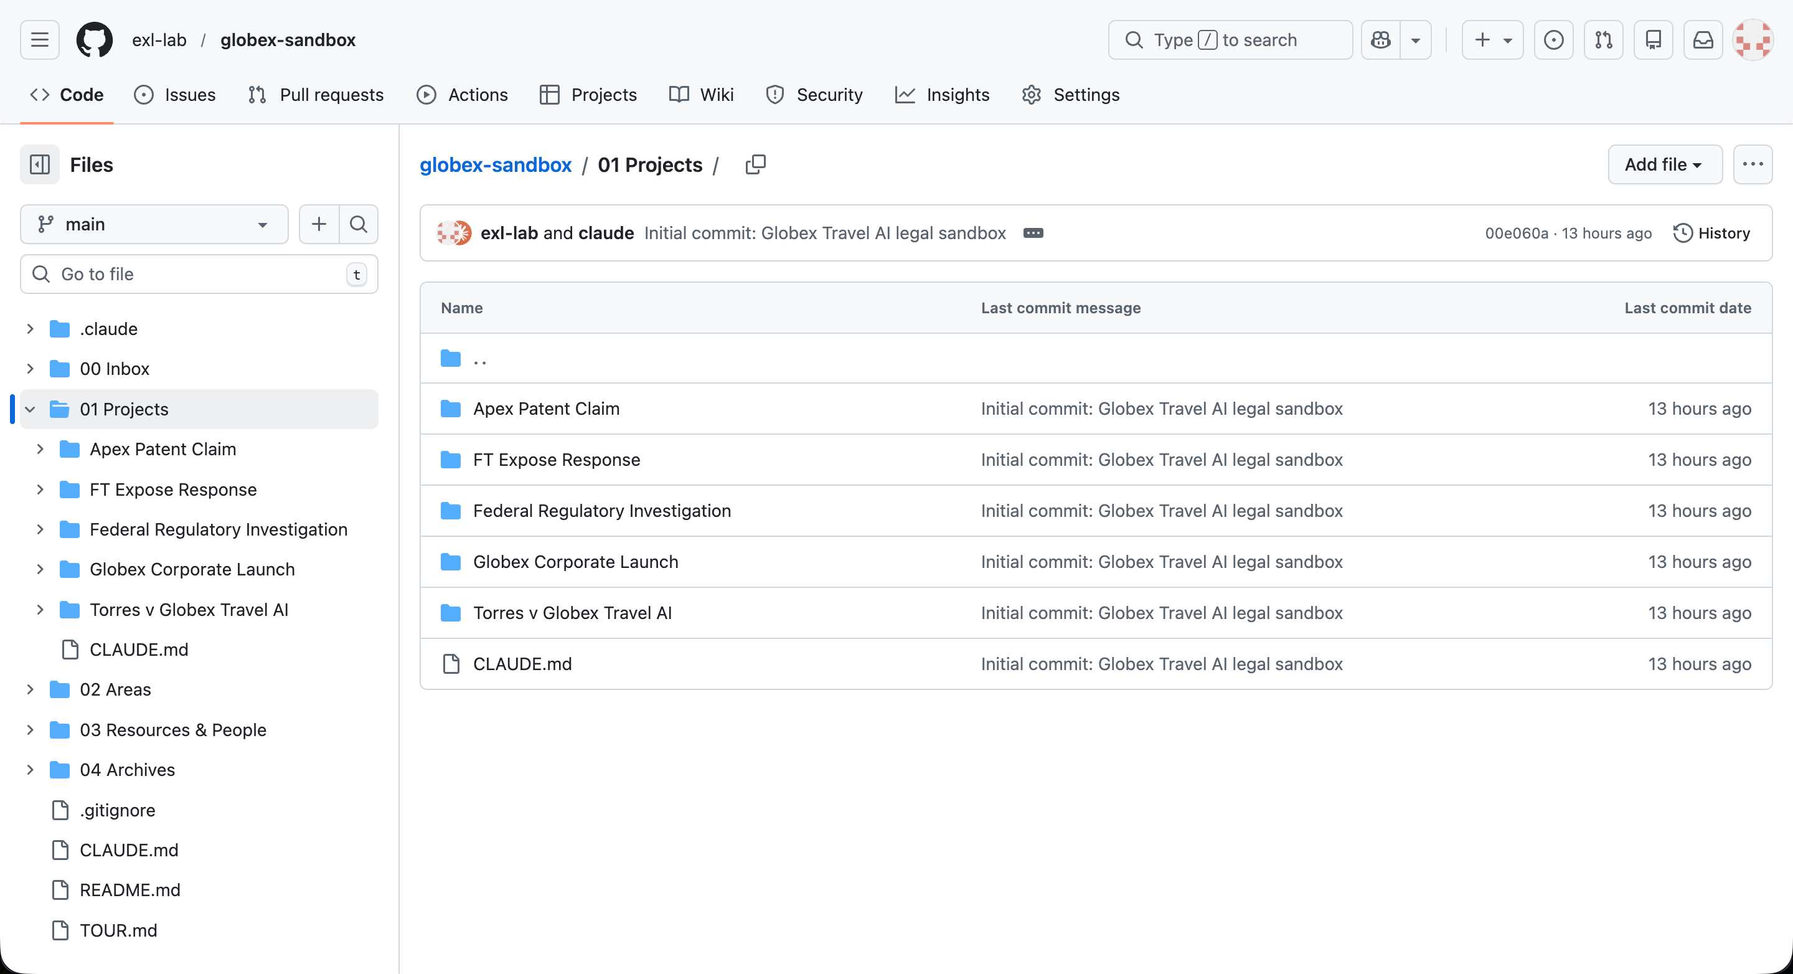The width and height of the screenshot is (1793, 974).
Task: Open the issues shortcut icon in header
Action: point(1553,40)
